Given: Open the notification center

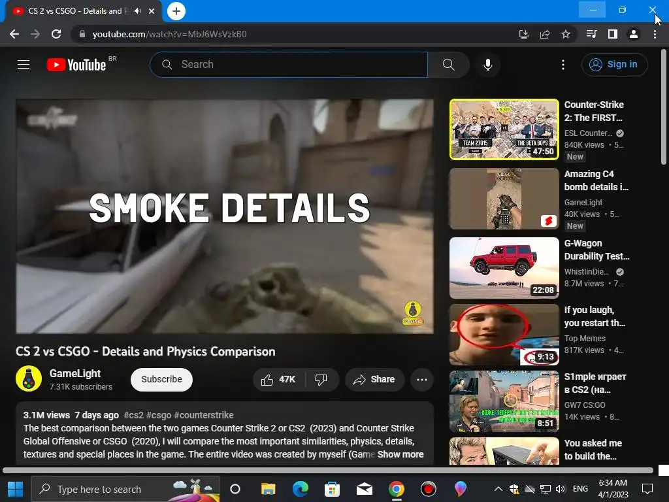Looking at the screenshot, I should pyautogui.click(x=647, y=489).
